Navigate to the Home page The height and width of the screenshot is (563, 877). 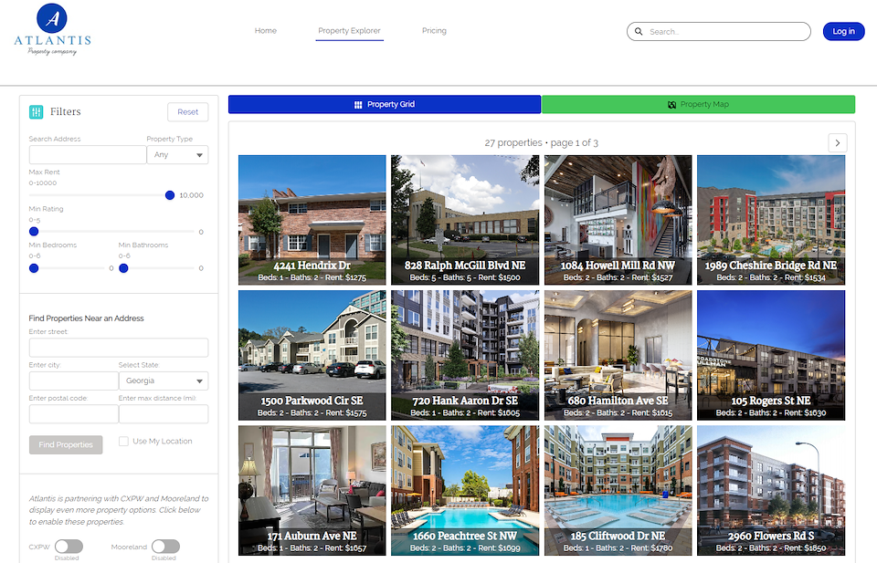[x=266, y=31]
